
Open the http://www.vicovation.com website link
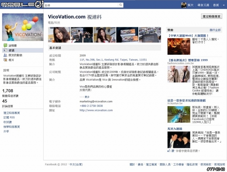[96, 110]
